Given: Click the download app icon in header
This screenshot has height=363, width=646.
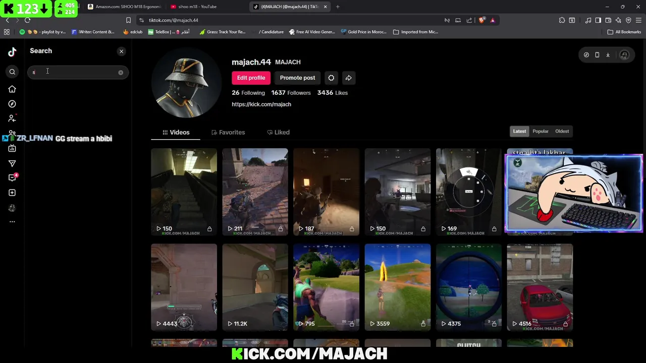Looking at the screenshot, I should [608, 55].
